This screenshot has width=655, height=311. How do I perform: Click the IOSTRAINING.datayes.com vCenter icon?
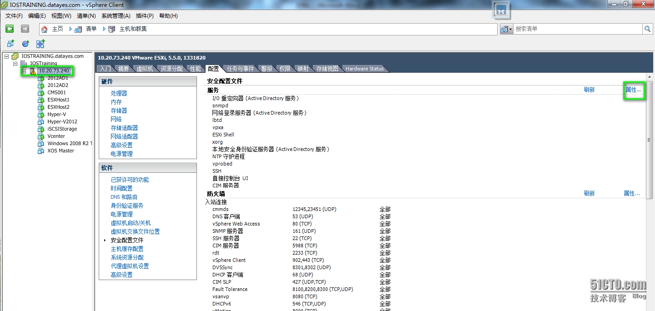(15, 56)
